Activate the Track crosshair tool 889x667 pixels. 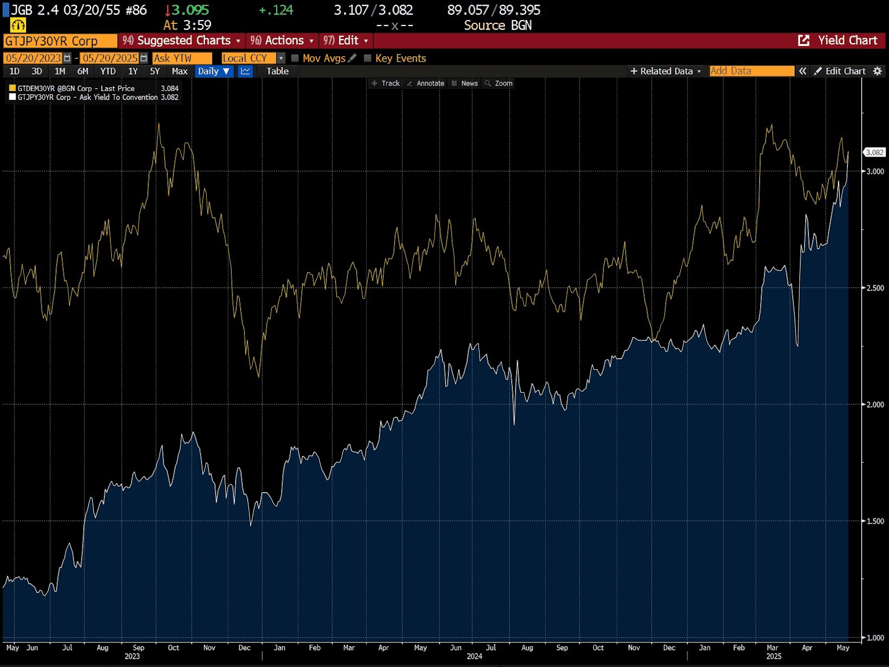(386, 83)
